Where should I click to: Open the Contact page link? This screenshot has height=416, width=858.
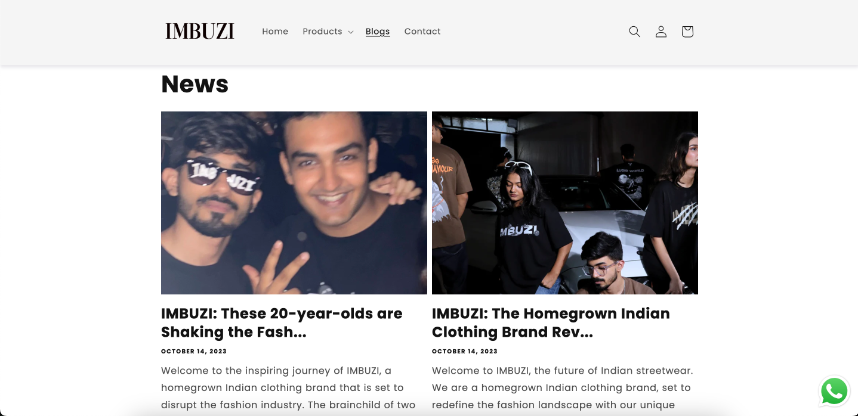(x=422, y=32)
